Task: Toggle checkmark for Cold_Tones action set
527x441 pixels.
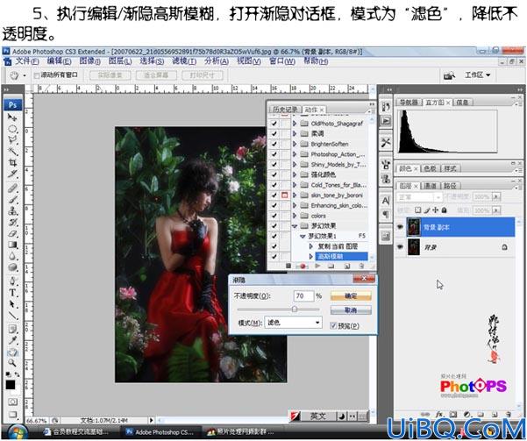Action: pyautogui.click(x=274, y=185)
